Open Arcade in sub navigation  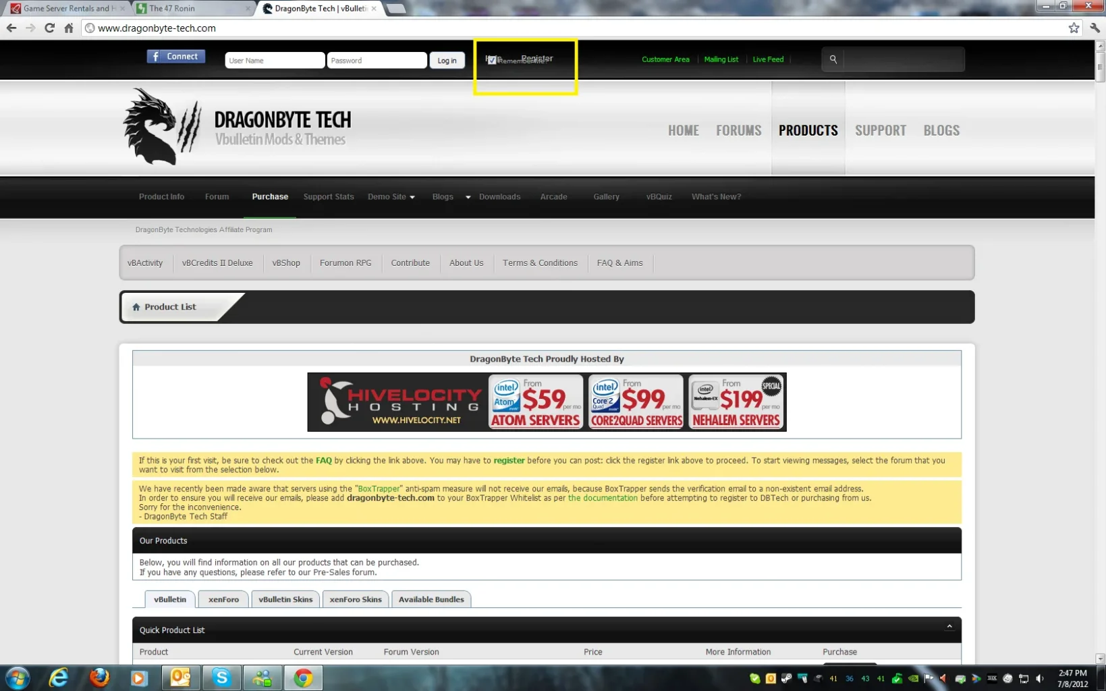pos(553,196)
